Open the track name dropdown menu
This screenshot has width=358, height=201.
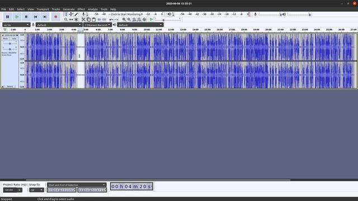[11, 35]
